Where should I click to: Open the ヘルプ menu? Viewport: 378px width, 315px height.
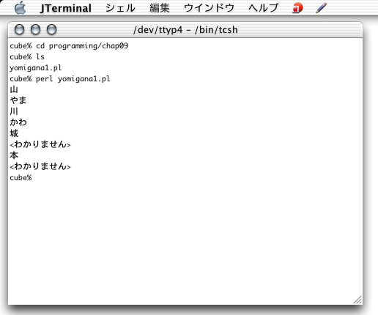263,8
